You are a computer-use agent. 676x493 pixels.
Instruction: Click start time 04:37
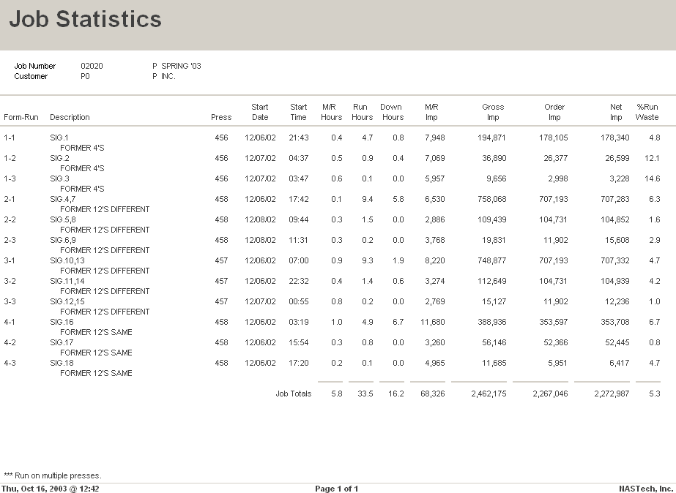coord(299,158)
